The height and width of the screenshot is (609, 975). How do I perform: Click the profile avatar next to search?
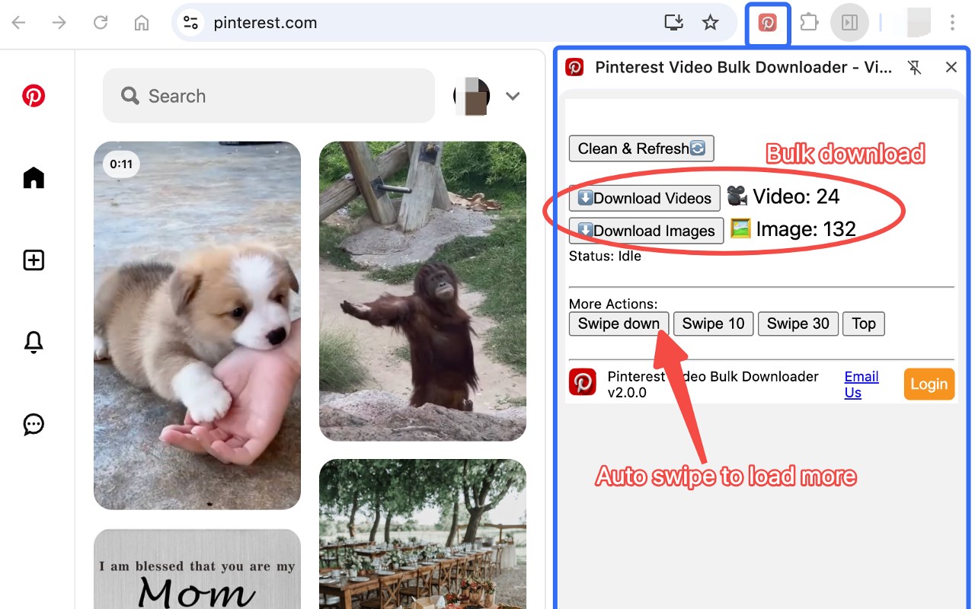(x=472, y=97)
